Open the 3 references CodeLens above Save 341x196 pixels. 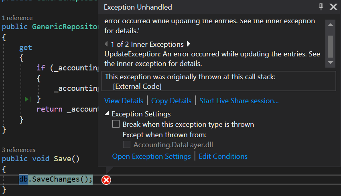click(x=18, y=150)
